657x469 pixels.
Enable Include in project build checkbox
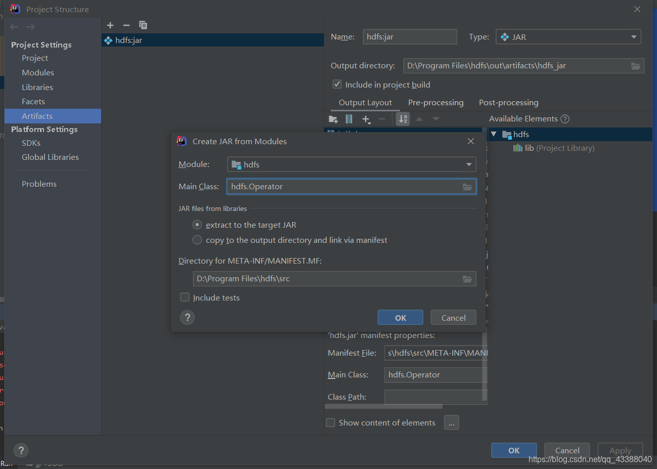(337, 84)
